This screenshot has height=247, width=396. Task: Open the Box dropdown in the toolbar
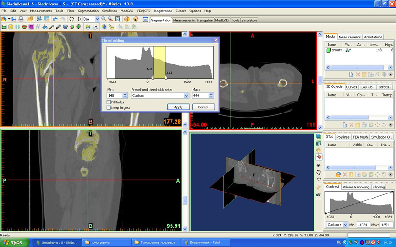97,19
